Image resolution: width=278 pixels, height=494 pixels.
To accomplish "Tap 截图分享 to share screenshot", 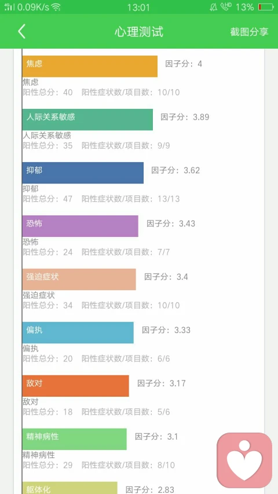I will point(249,32).
